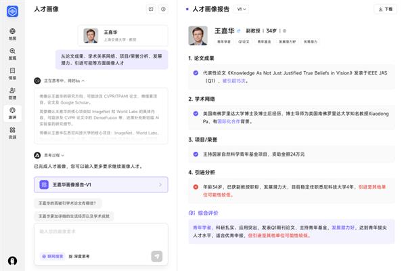Click the history clock icon in chat header
This screenshot has width=406, height=271.
click(163, 9)
